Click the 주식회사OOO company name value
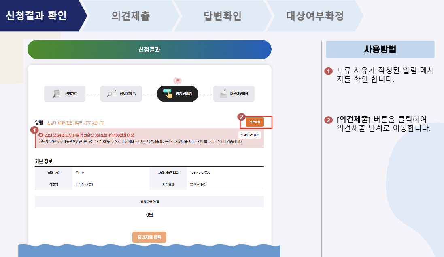This screenshot has height=257, width=444. [84, 184]
